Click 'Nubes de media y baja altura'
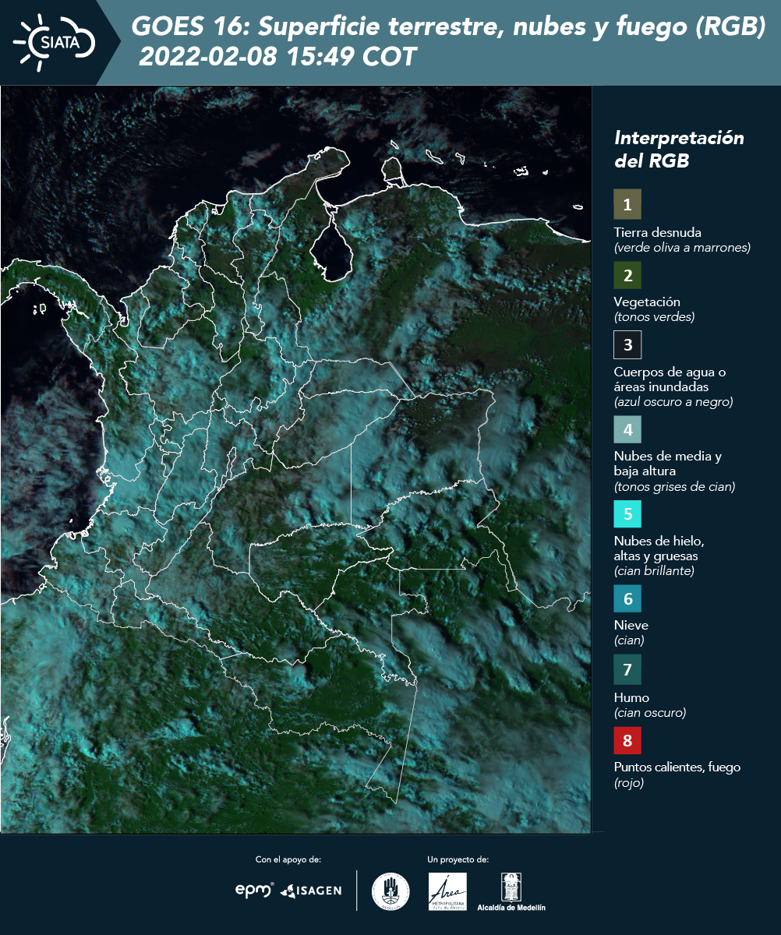 pos(668,464)
